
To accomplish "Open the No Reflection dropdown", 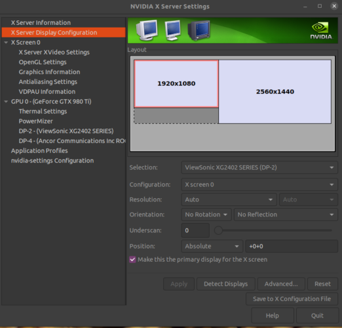I will tap(286, 215).
